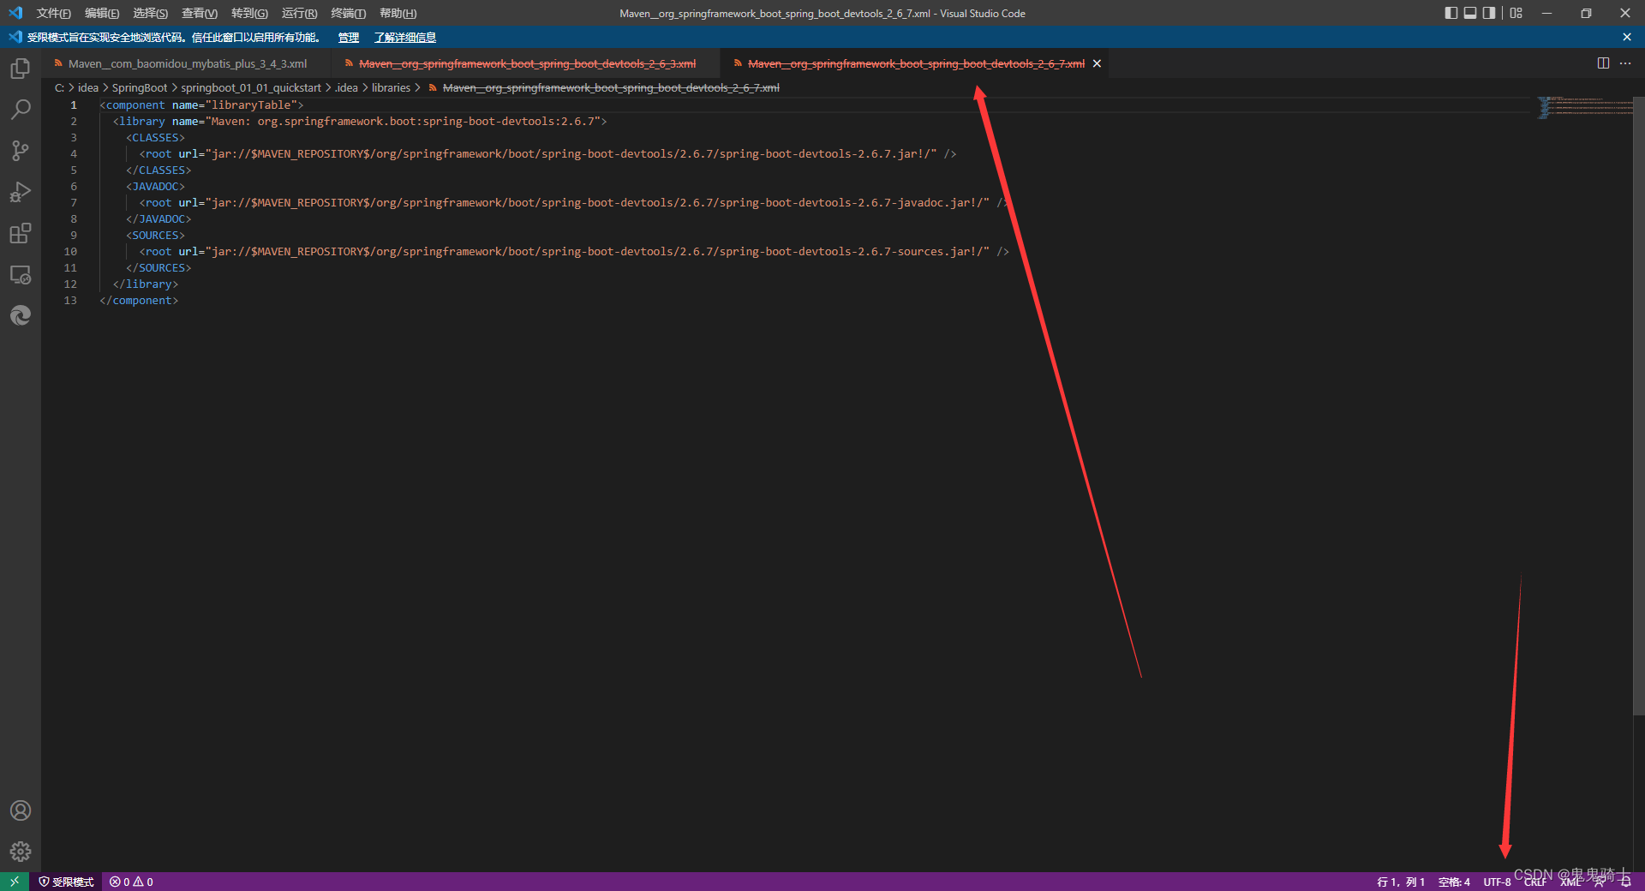Viewport: 1645px width, 891px height.
Task: Close the restricted mode banner
Action: [1627, 37]
